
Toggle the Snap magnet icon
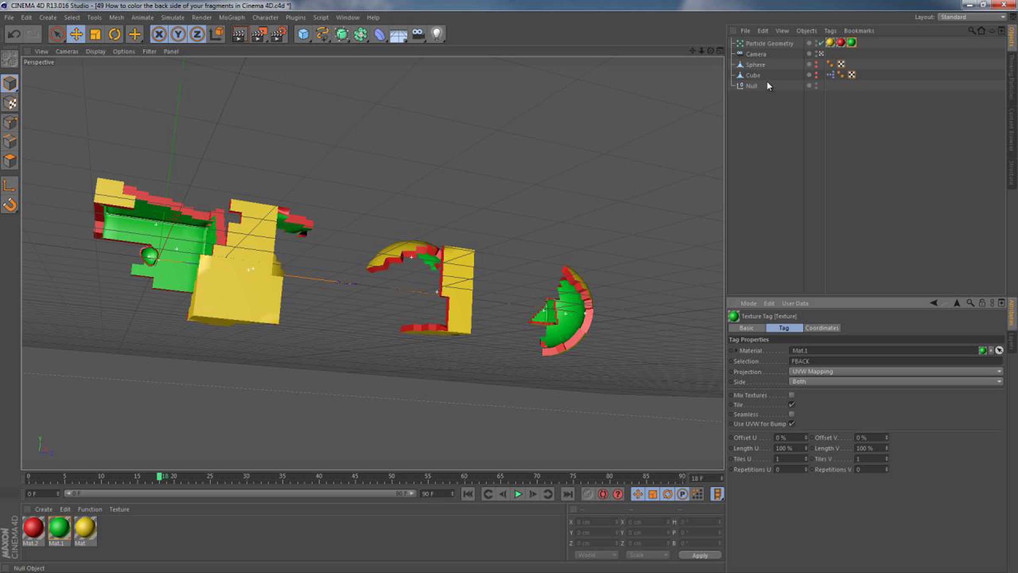click(x=10, y=205)
